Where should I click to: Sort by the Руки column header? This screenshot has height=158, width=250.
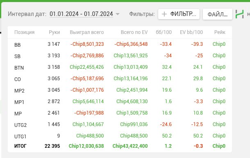(55, 32)
